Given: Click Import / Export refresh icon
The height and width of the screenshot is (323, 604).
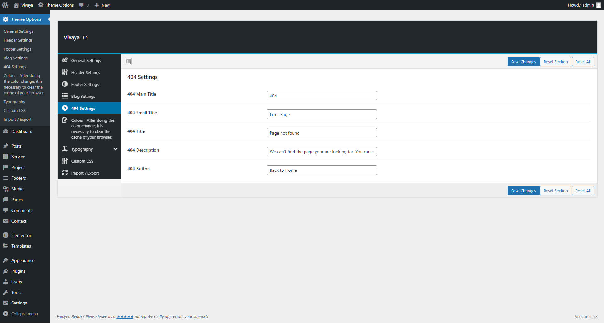Looking at the screenshot, I should point(65,173).
